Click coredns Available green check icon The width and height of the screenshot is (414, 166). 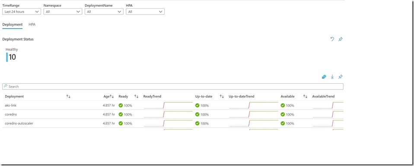tap(283, 114)
